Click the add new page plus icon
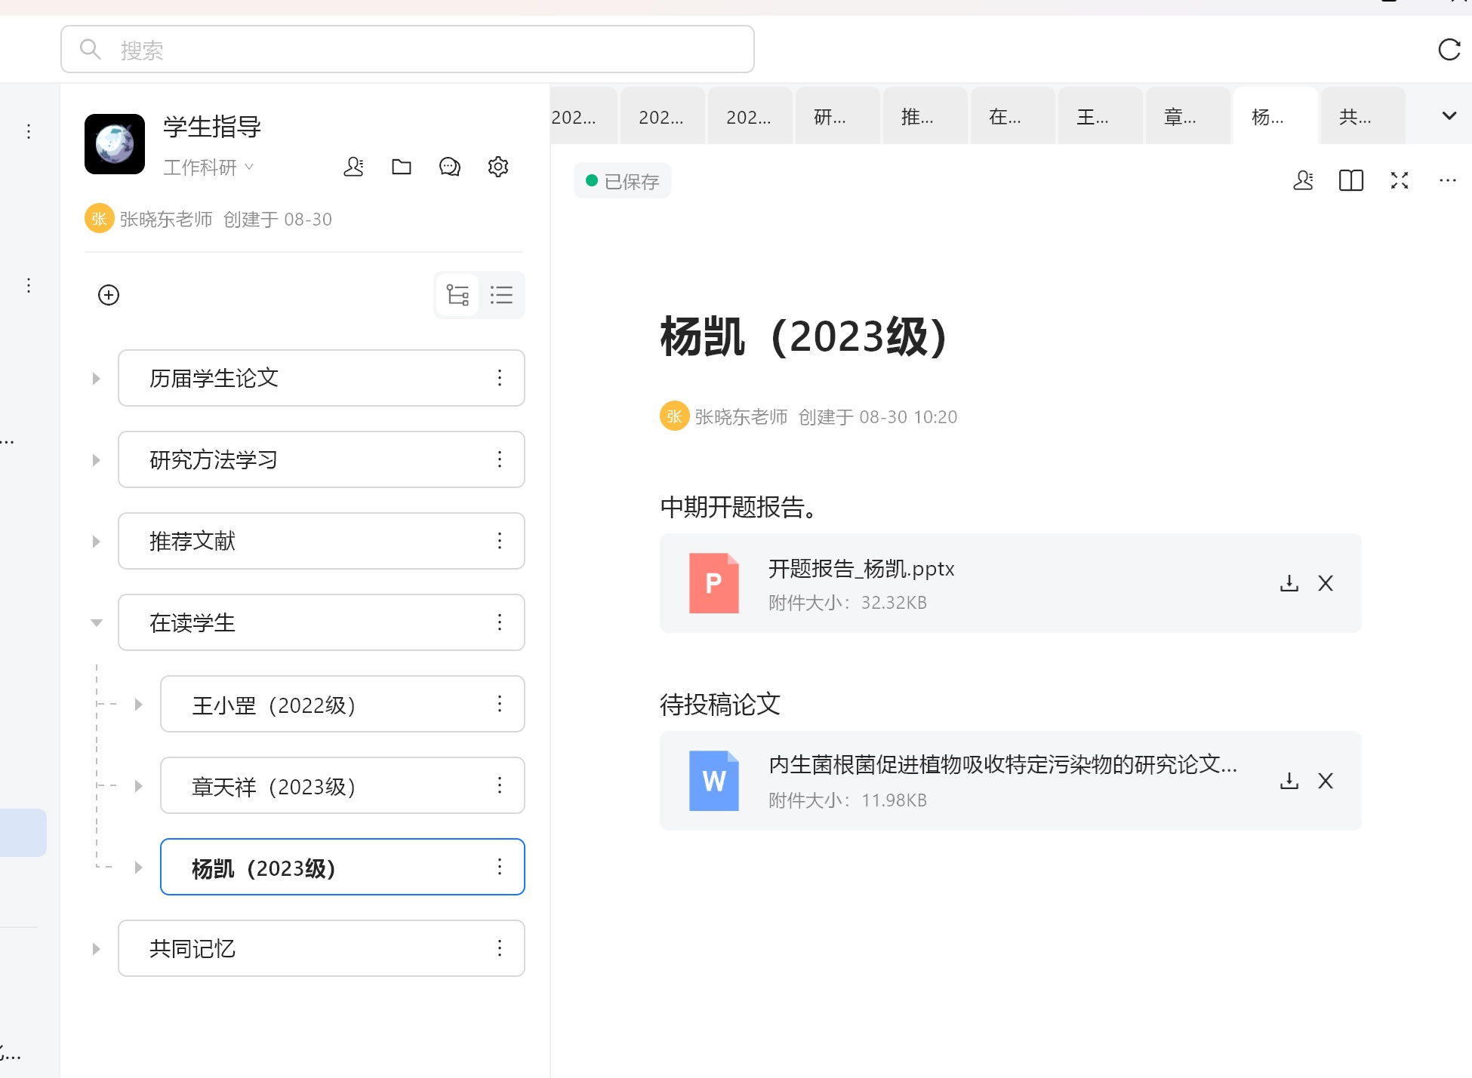 [109, 295]
